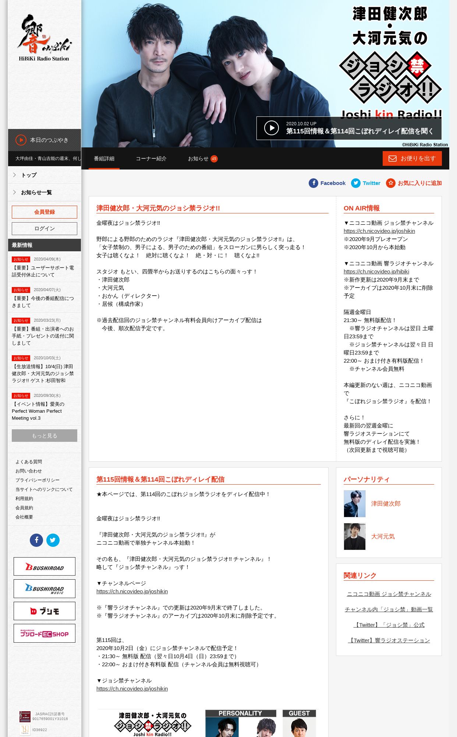This screenshot has height=737, width=457.
Task: Play the 第115回 episode in the banner
Action: [349, 128]
